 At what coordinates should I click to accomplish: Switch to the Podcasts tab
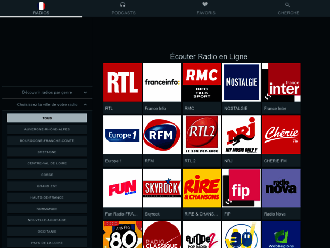123,9
